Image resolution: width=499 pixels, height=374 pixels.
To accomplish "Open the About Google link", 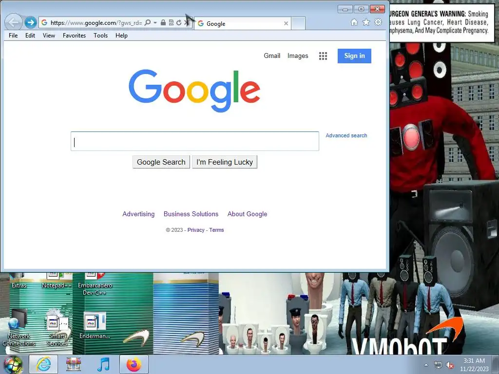I will point(247,214).
